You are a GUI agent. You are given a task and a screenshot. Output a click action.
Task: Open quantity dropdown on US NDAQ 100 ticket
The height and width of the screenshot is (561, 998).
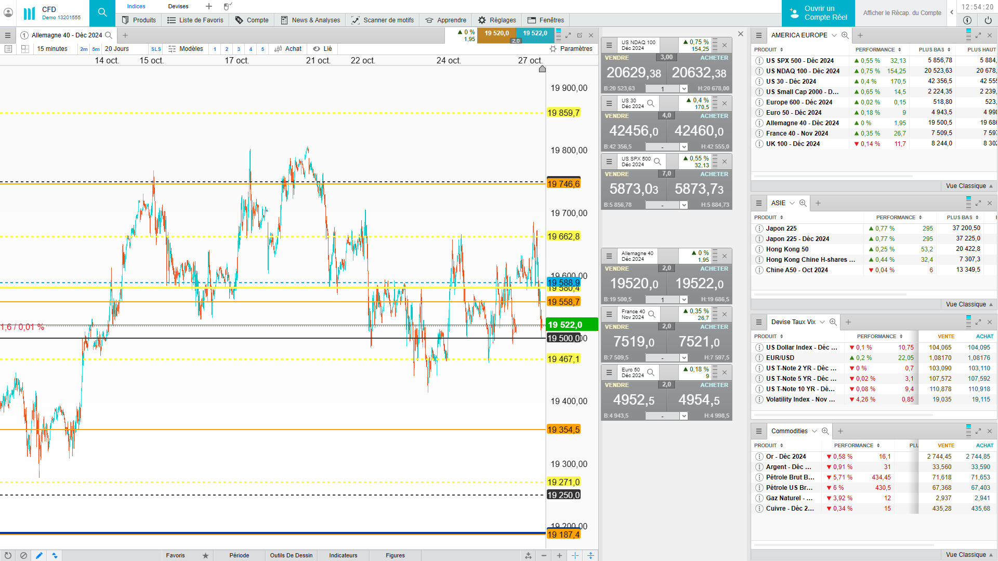pos(684,89)
